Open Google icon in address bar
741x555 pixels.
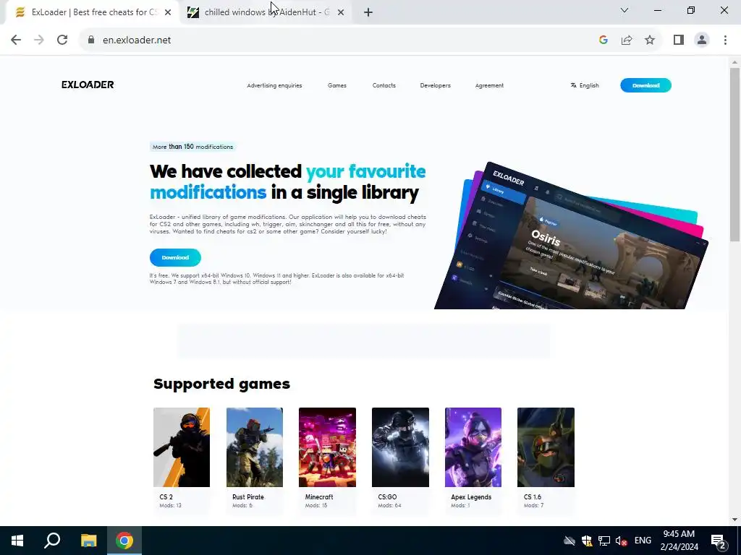603,40
